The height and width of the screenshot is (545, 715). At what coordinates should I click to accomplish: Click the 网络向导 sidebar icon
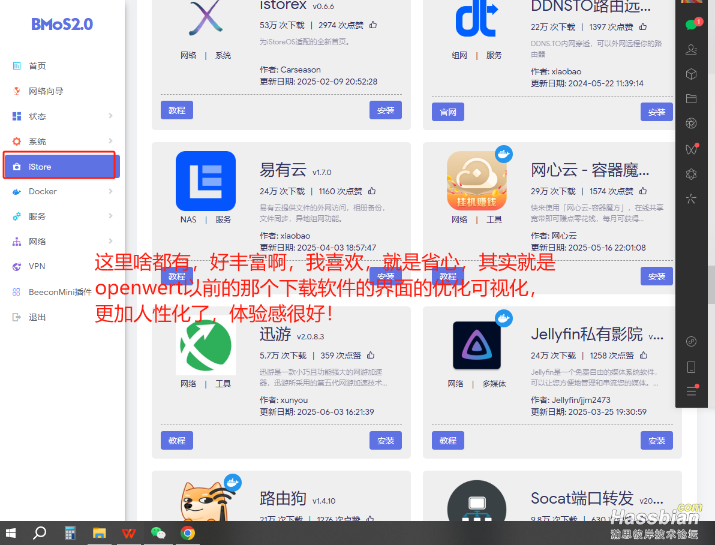pos(17,91)
